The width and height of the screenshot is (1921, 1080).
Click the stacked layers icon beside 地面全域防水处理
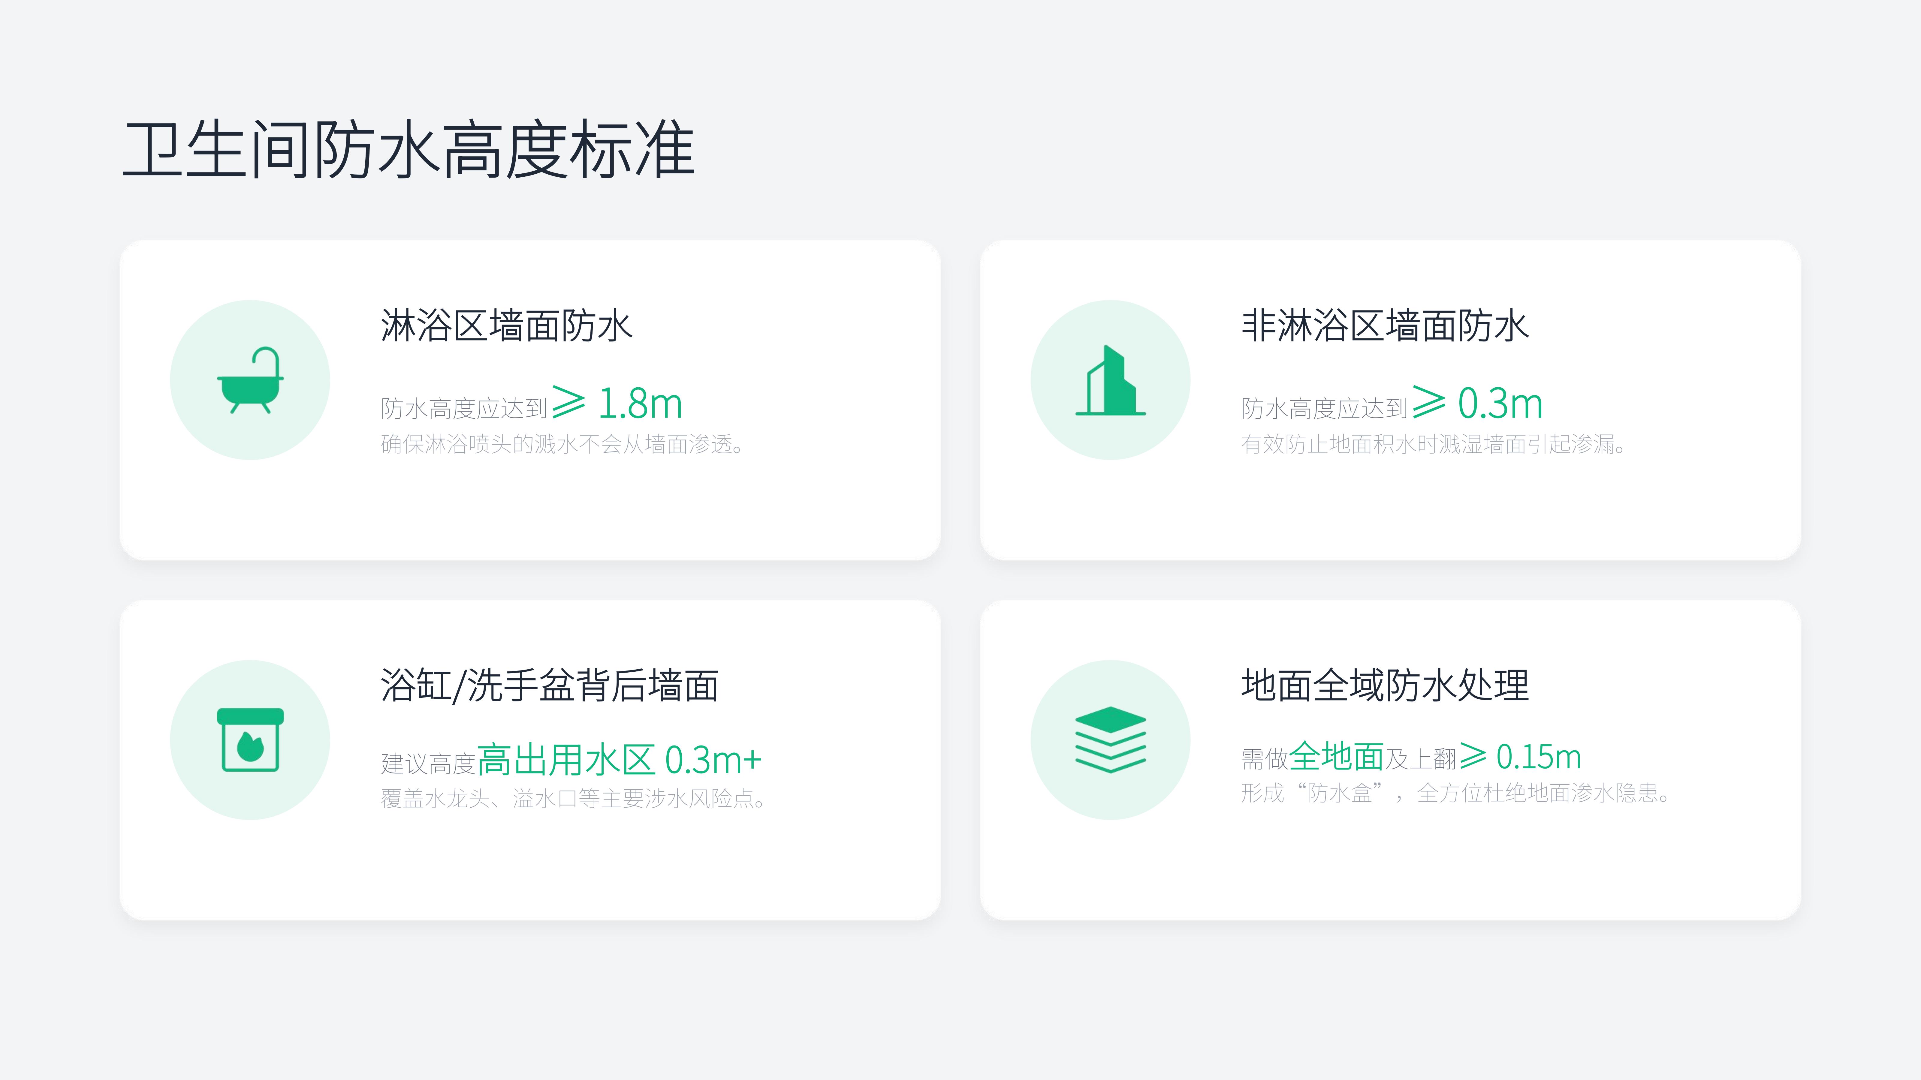pos(1110,739)
